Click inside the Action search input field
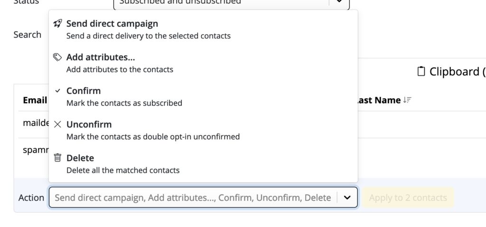This screenshot has width=486, height=227. (193, 198)
